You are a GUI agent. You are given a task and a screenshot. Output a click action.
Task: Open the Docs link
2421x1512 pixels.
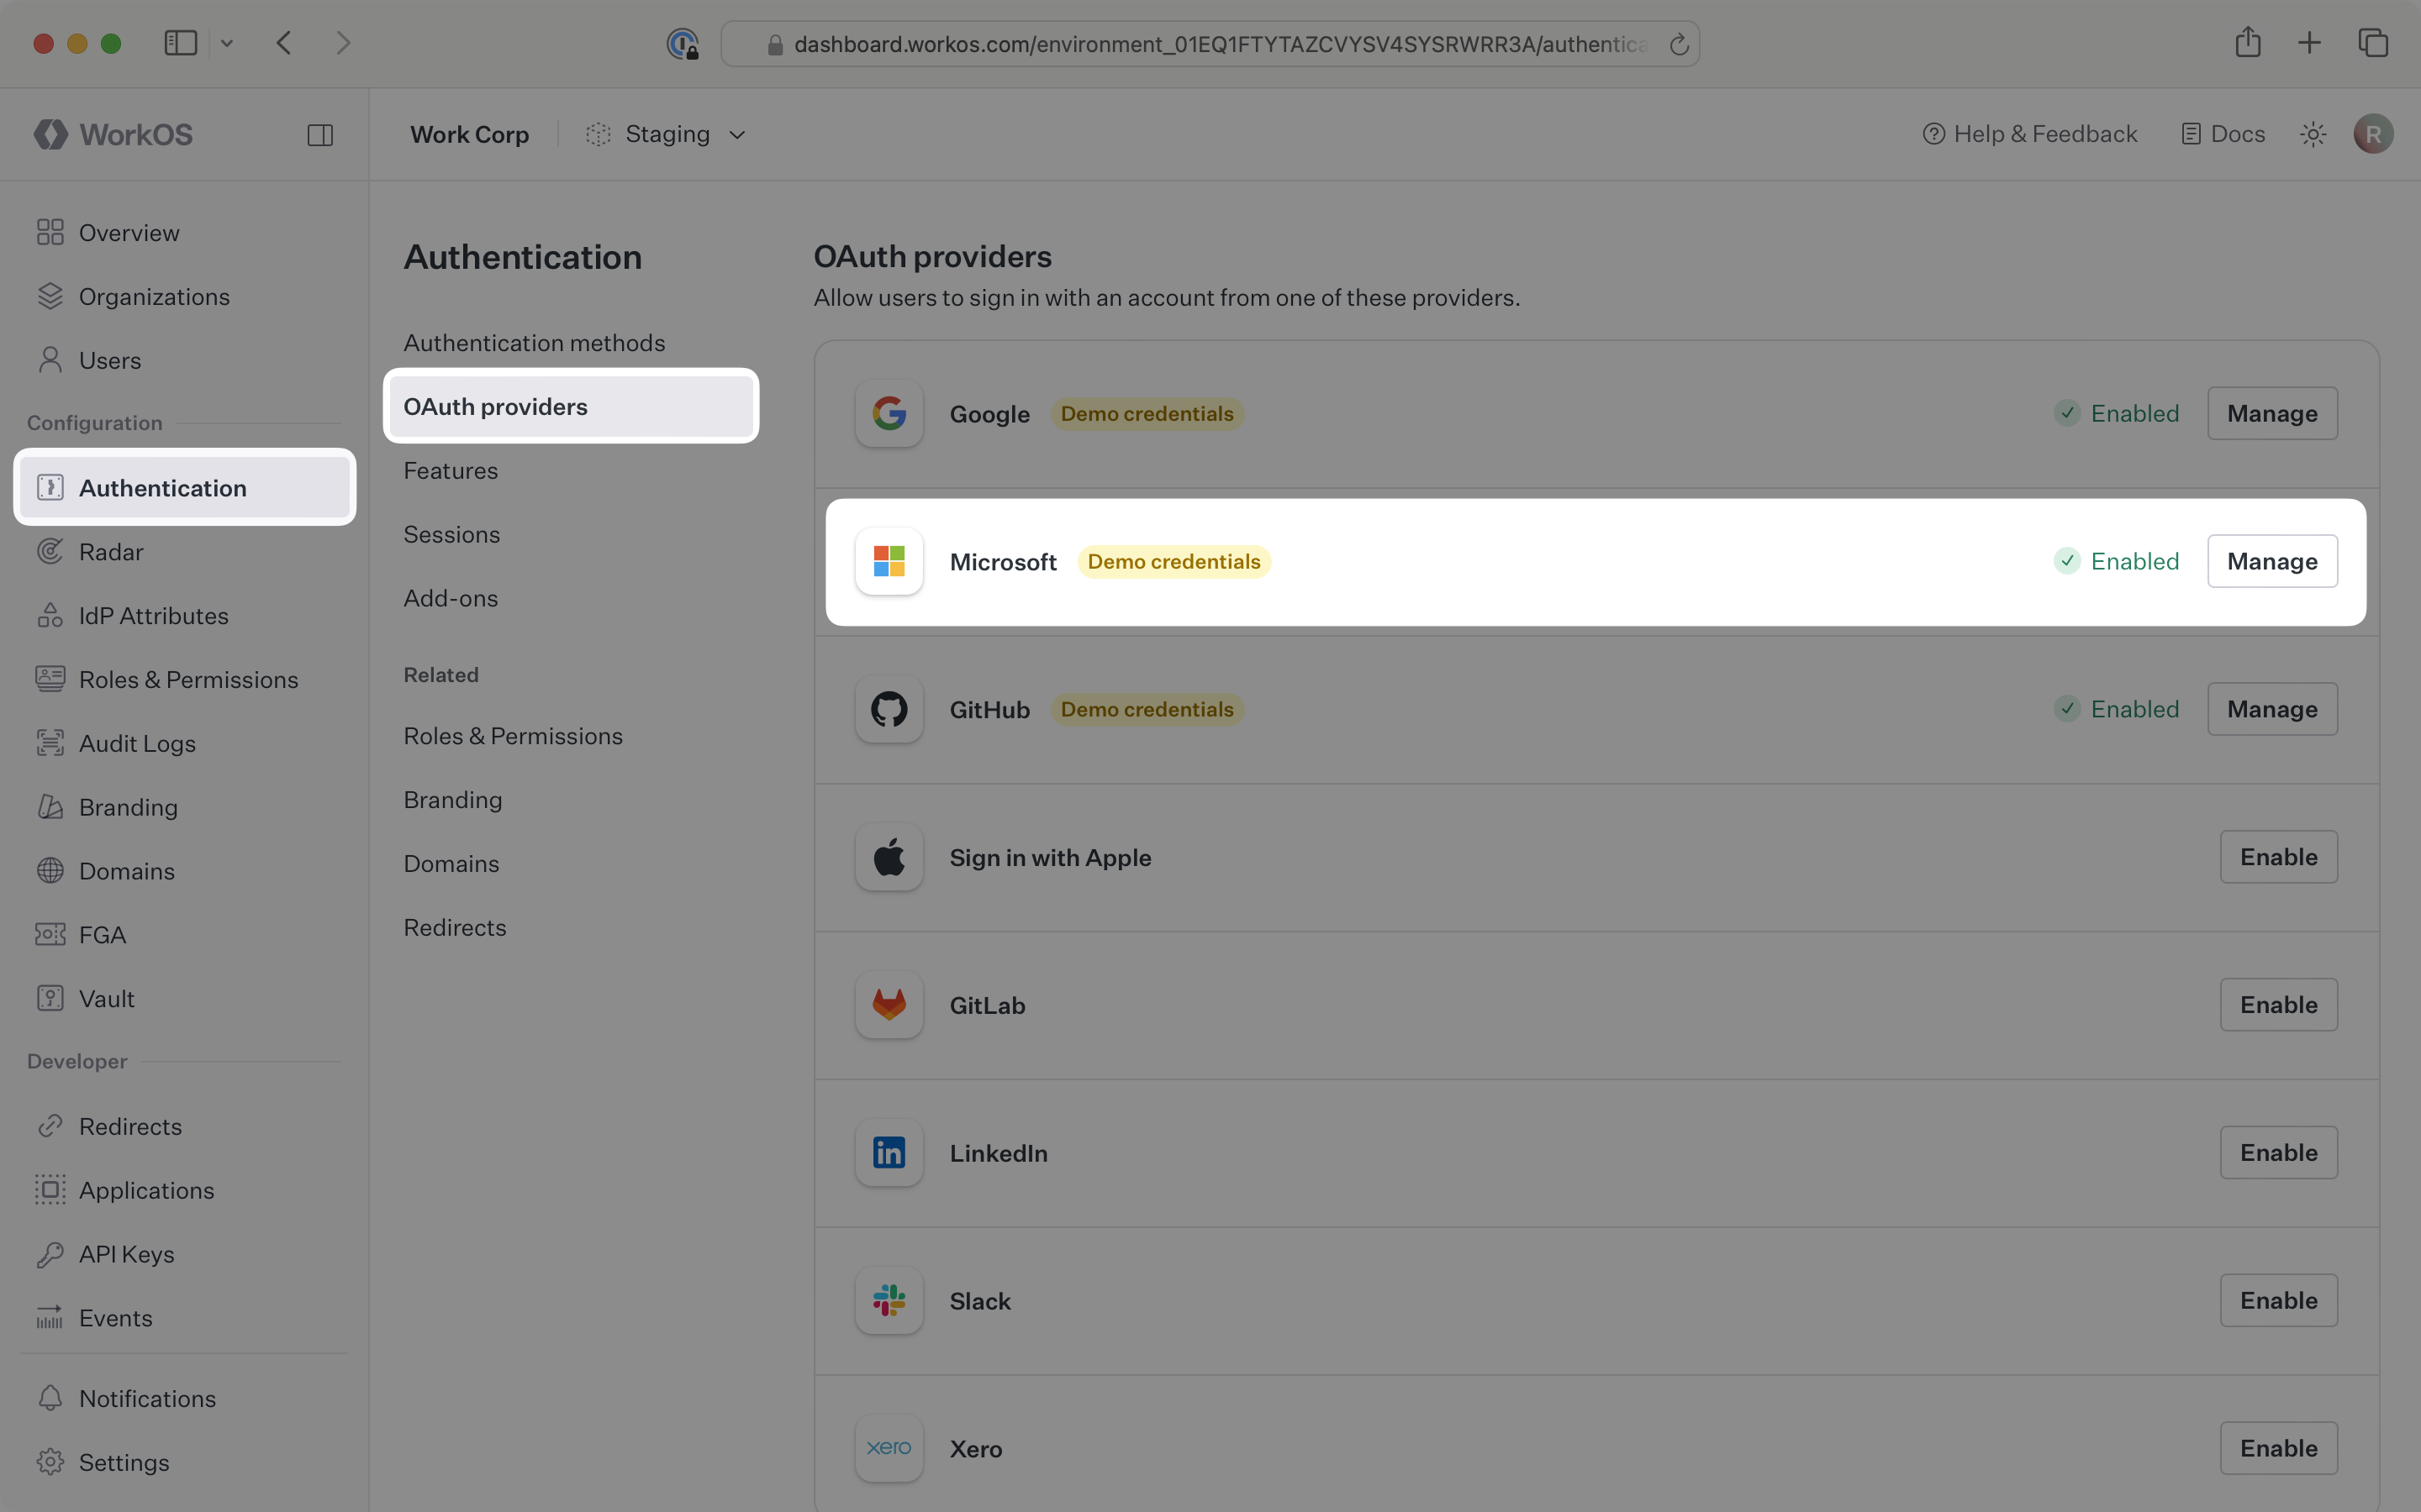click(x=2223, y=134)
